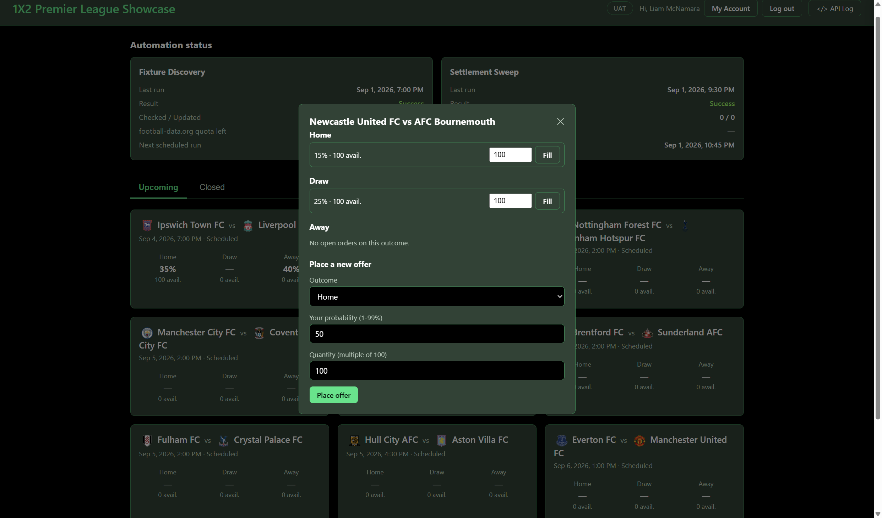
Task: Click the Manchester United crest icon
Action: coord(639,440)
